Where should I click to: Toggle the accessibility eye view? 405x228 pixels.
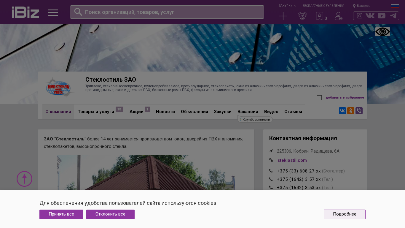pyautogui.click(x=382, y=31)
